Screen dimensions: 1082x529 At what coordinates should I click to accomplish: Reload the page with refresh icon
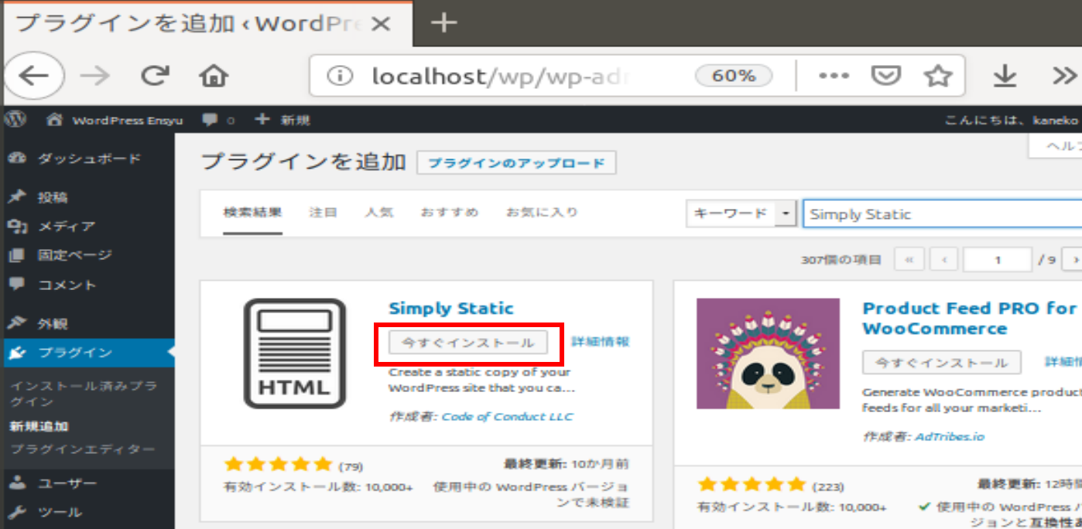155,76
